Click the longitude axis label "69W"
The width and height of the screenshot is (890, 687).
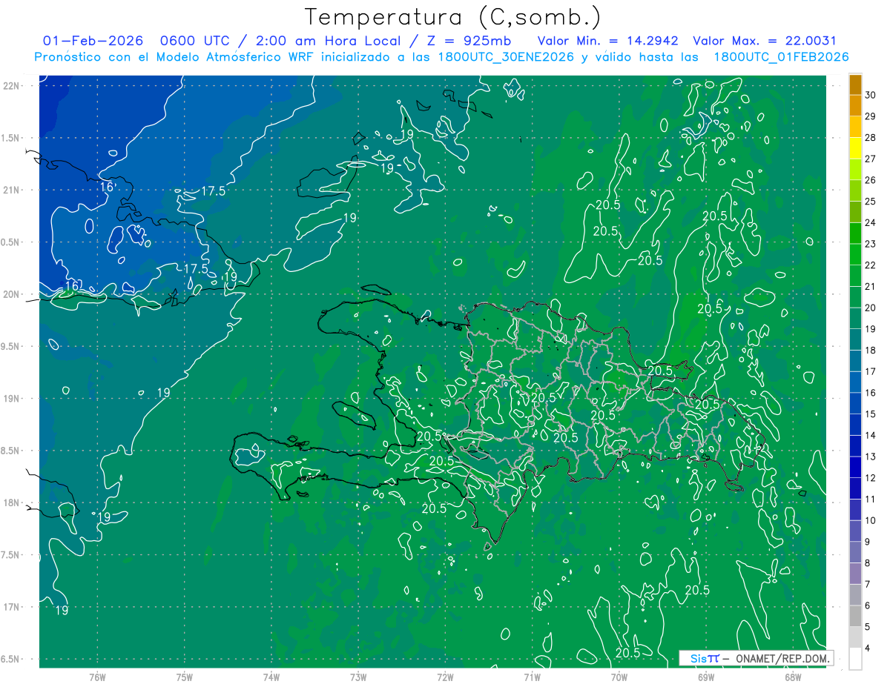click(x=706, y=677)
